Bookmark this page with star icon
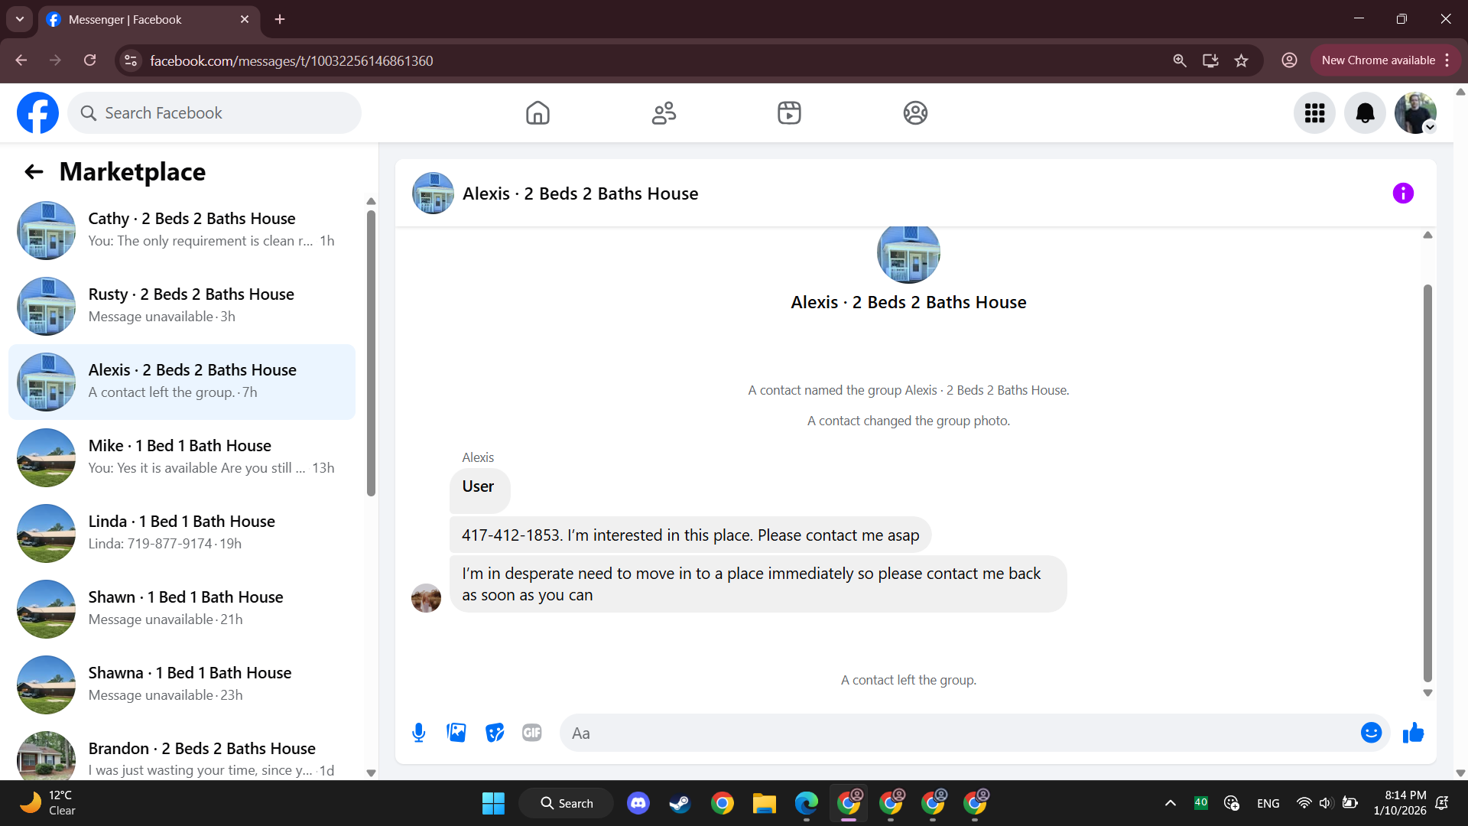 [x=1241, y=60]
